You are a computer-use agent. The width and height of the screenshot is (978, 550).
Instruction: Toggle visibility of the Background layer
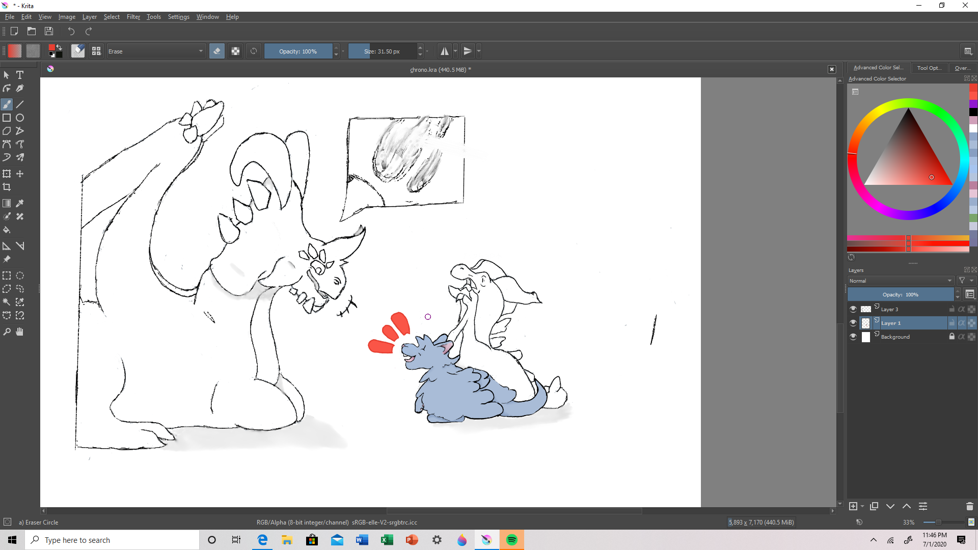pyautogui.click(x=853, y=337)
